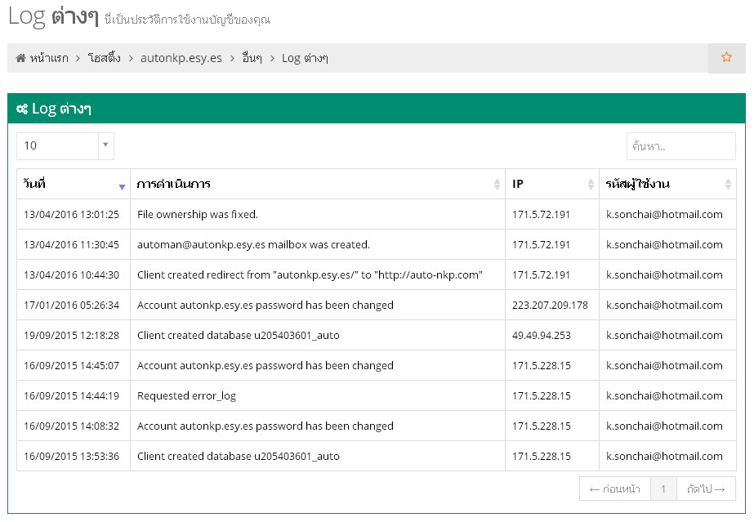Click the favorite star icon
This screenshot has height=522, width=754.
pyautogui.click(x=726, y=58)
